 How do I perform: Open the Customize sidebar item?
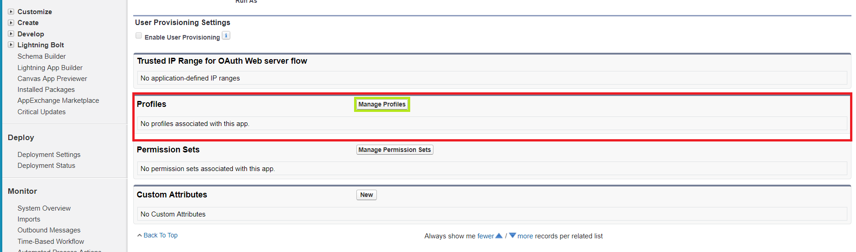(35, 12)
